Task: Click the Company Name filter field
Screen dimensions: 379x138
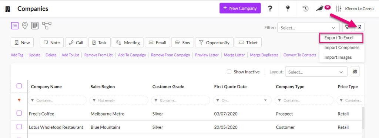Action: point(57,100)
